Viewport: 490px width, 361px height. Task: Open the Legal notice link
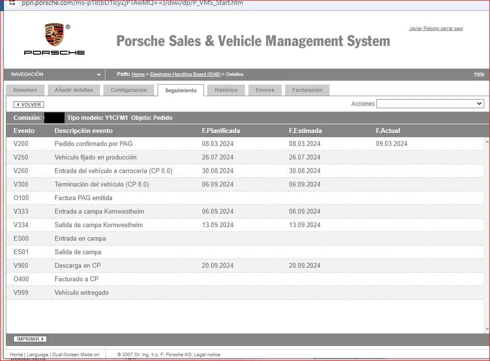click(x=207, y=354)
